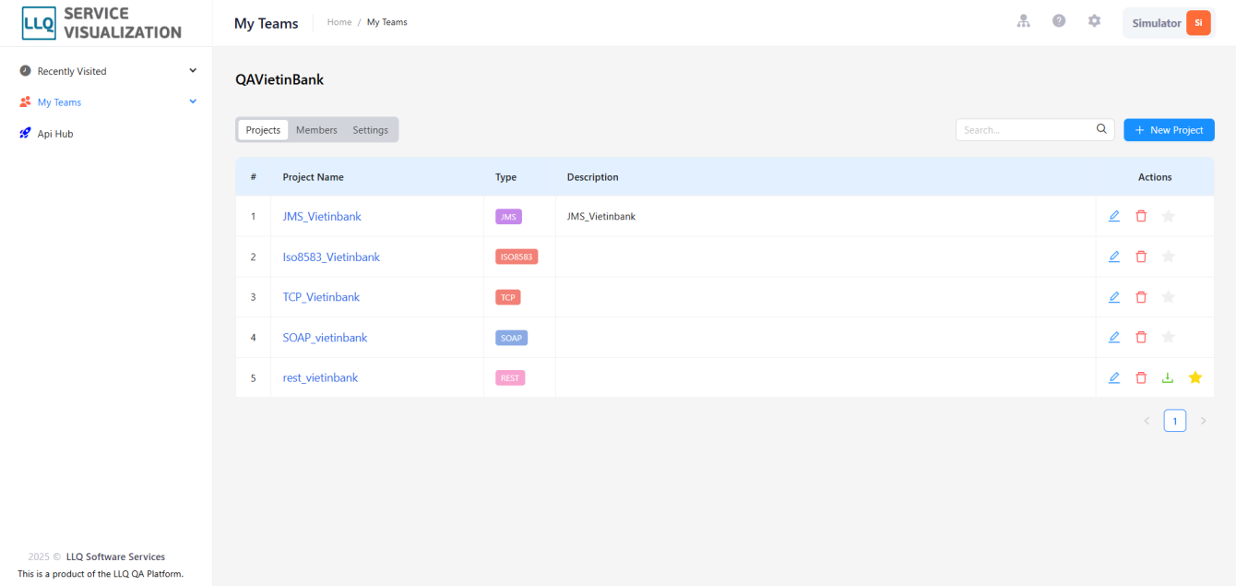
Task: Go to Home in the breadcrumb
Action: click(339, 22)
